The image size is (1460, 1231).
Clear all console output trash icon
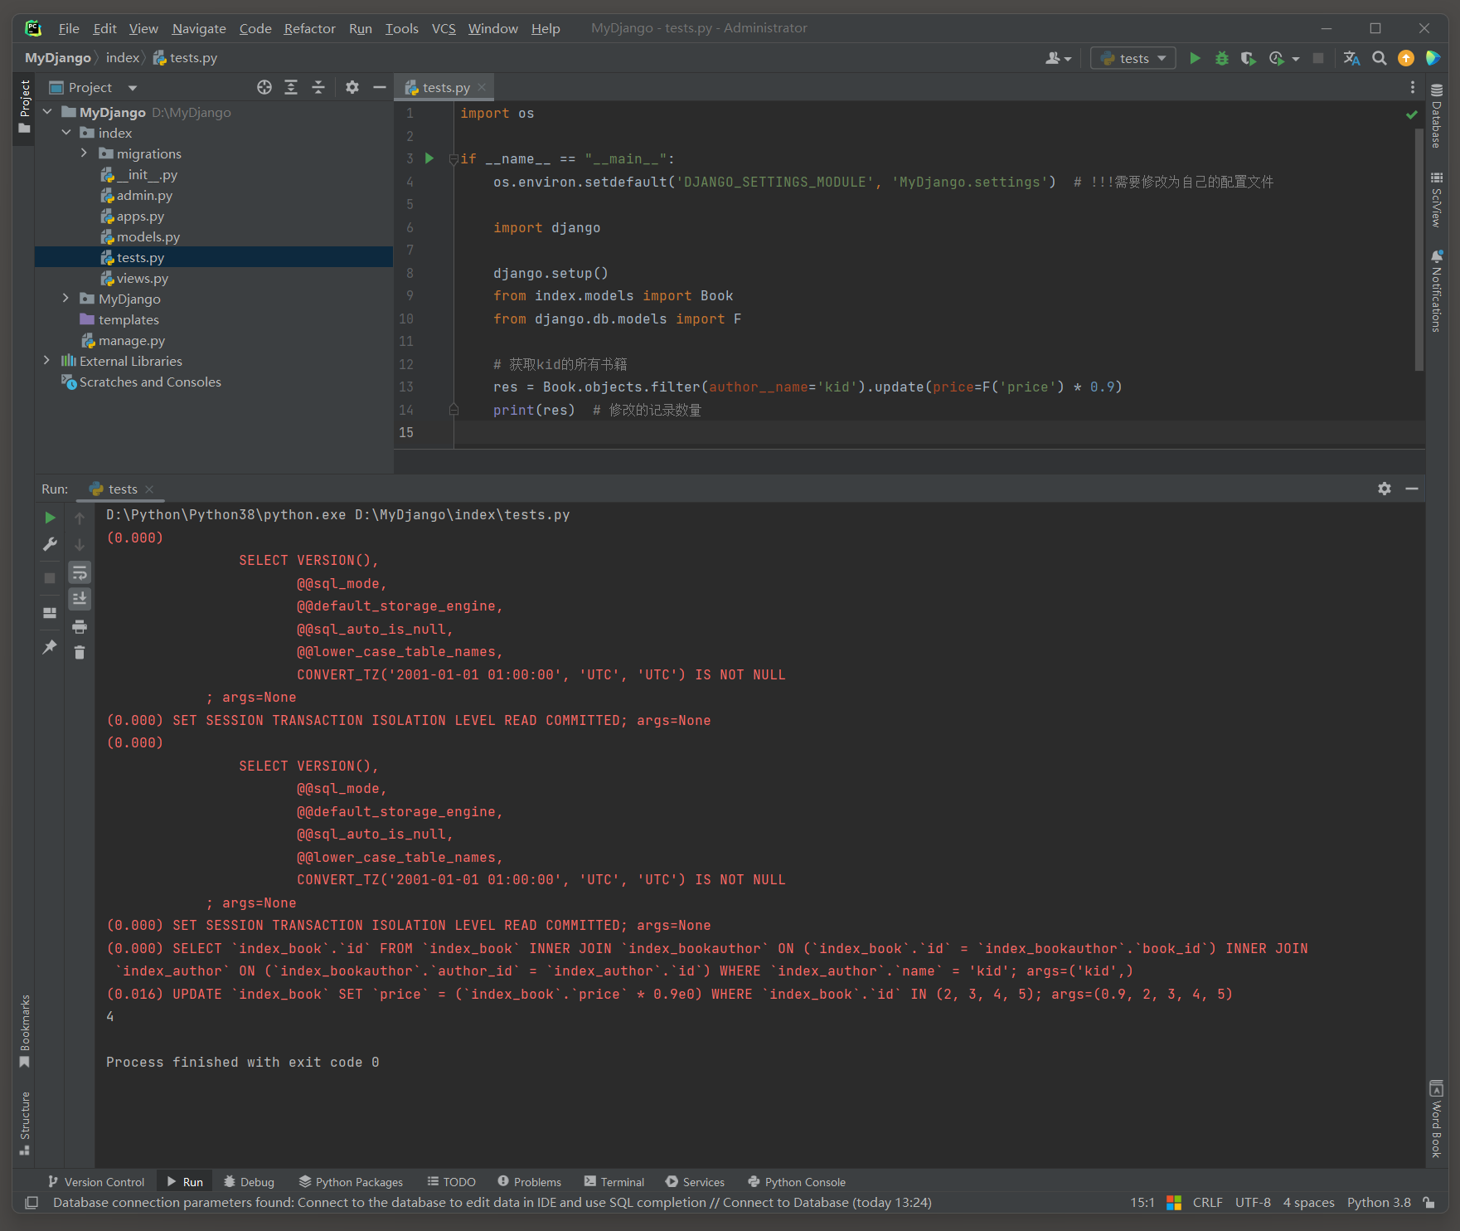click(x=80, y=653)
